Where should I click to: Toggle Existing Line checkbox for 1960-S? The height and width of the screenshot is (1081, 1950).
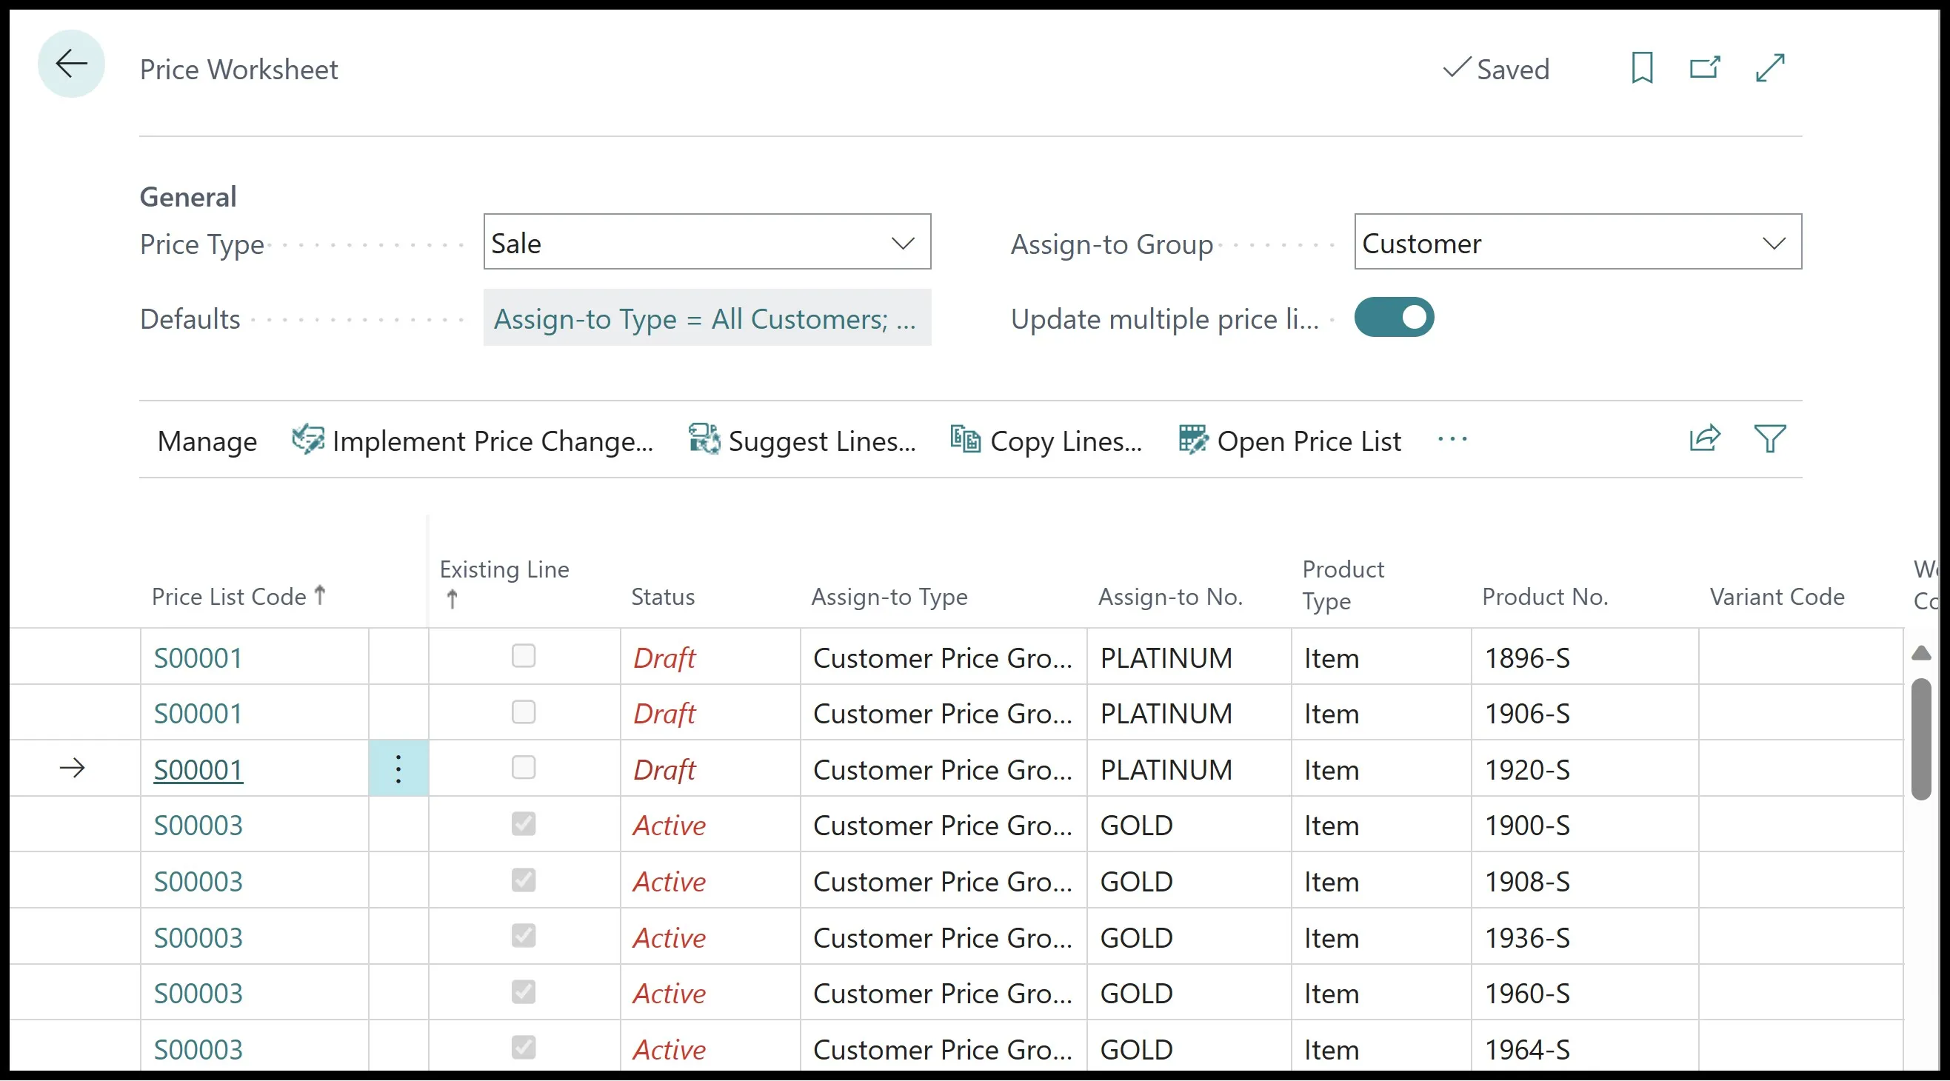(x=523, y=992)
